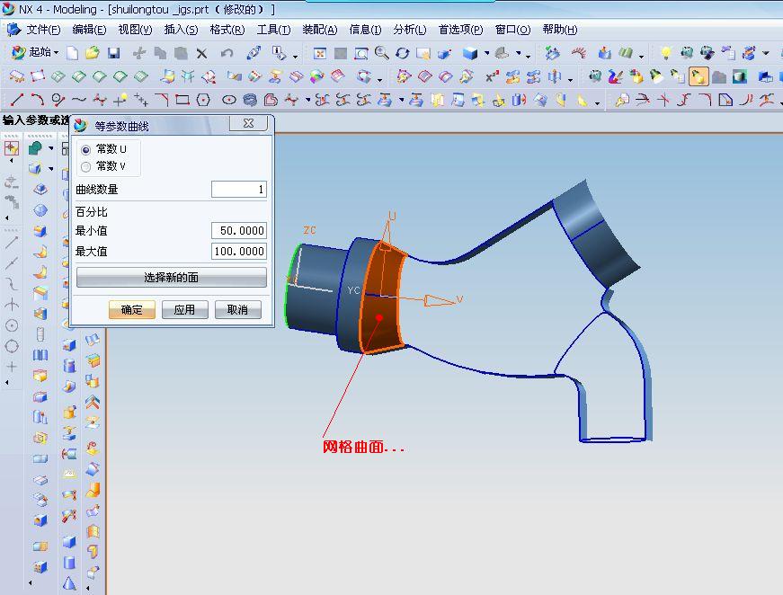The image size is (783, 595).
Task: Click the Zoom in/out magnifier icon
Action: pyautogui.click(x=382, y=53)
